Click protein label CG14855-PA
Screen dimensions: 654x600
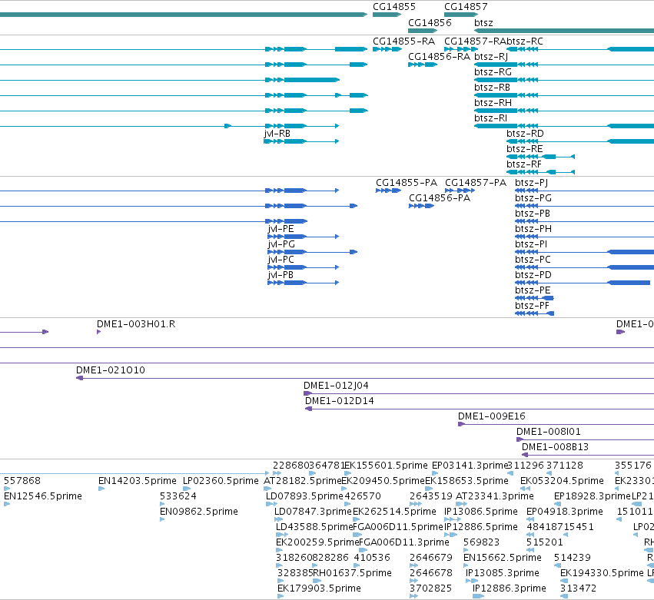click(407, 183)
